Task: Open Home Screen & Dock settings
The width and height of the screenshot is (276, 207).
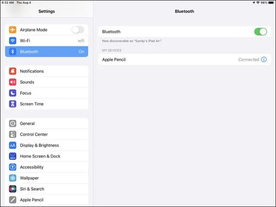Action: pos(47,156)
